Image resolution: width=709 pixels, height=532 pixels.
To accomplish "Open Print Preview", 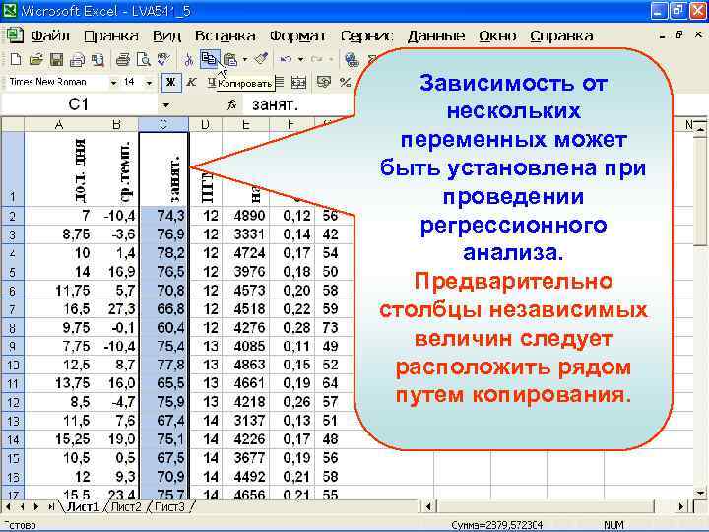I will (x=144, y=59).
